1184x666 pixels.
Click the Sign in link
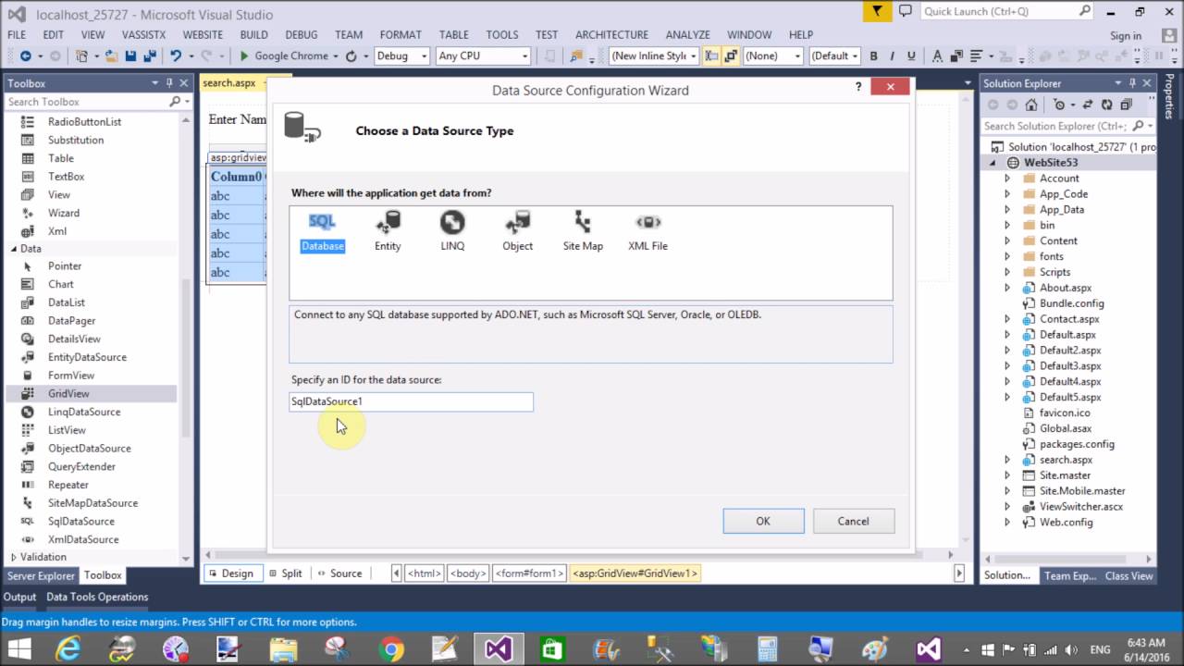[1126, 35]
